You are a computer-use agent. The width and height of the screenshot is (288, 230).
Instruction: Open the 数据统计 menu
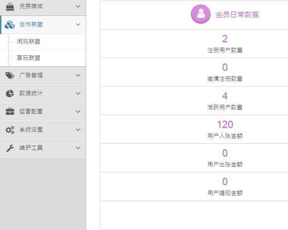[x=43, y=93]
